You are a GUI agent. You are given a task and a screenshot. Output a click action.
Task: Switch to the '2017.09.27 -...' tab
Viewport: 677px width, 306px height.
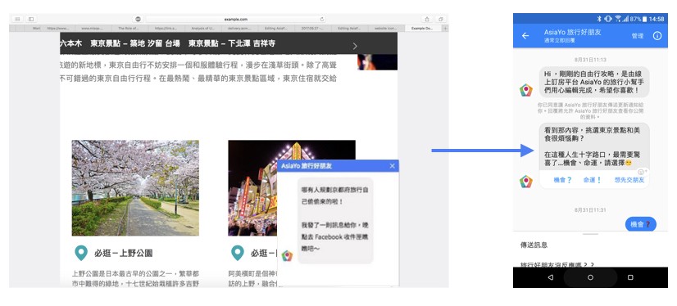coord(312,29)
